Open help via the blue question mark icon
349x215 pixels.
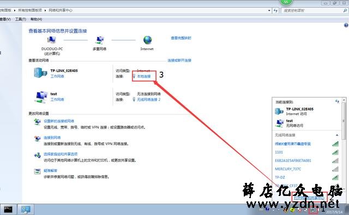click(x=346, y=25)
